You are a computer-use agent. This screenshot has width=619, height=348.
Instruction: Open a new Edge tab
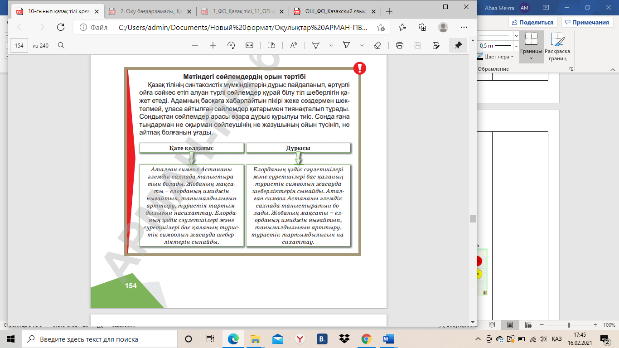(x=389, y=11)
